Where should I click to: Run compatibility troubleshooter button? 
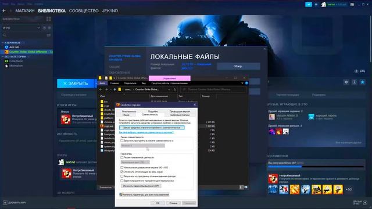pyautogui.click(x=152, y=128)
